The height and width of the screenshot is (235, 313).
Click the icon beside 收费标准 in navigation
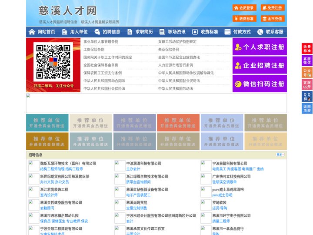195,32
